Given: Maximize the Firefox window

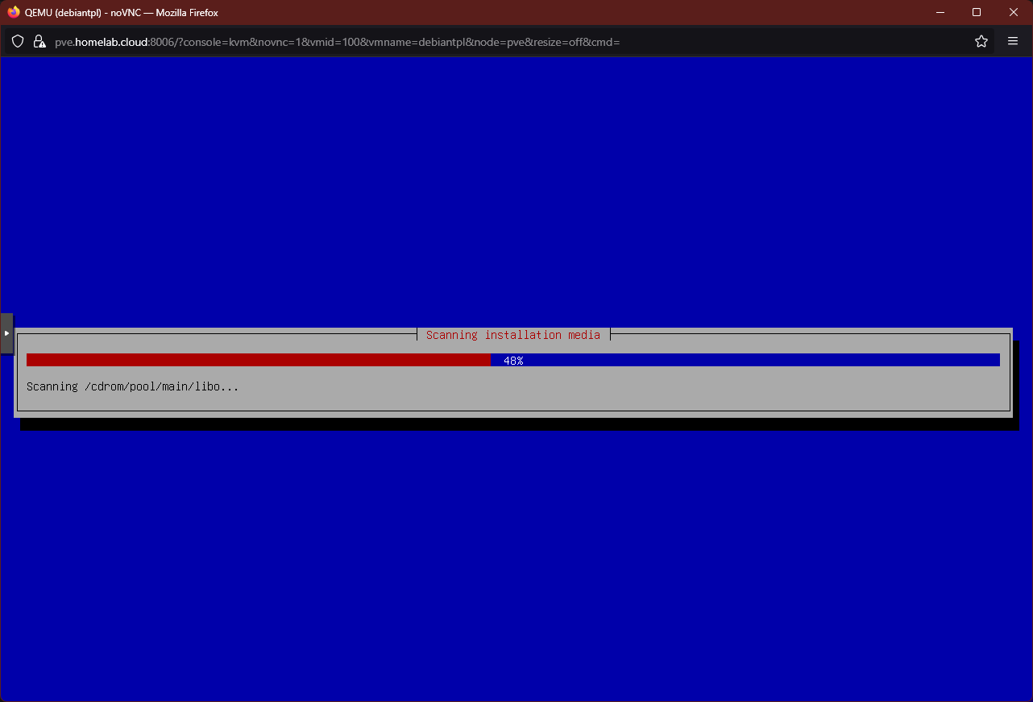Looking at the screenshot, I should point(976,12).
